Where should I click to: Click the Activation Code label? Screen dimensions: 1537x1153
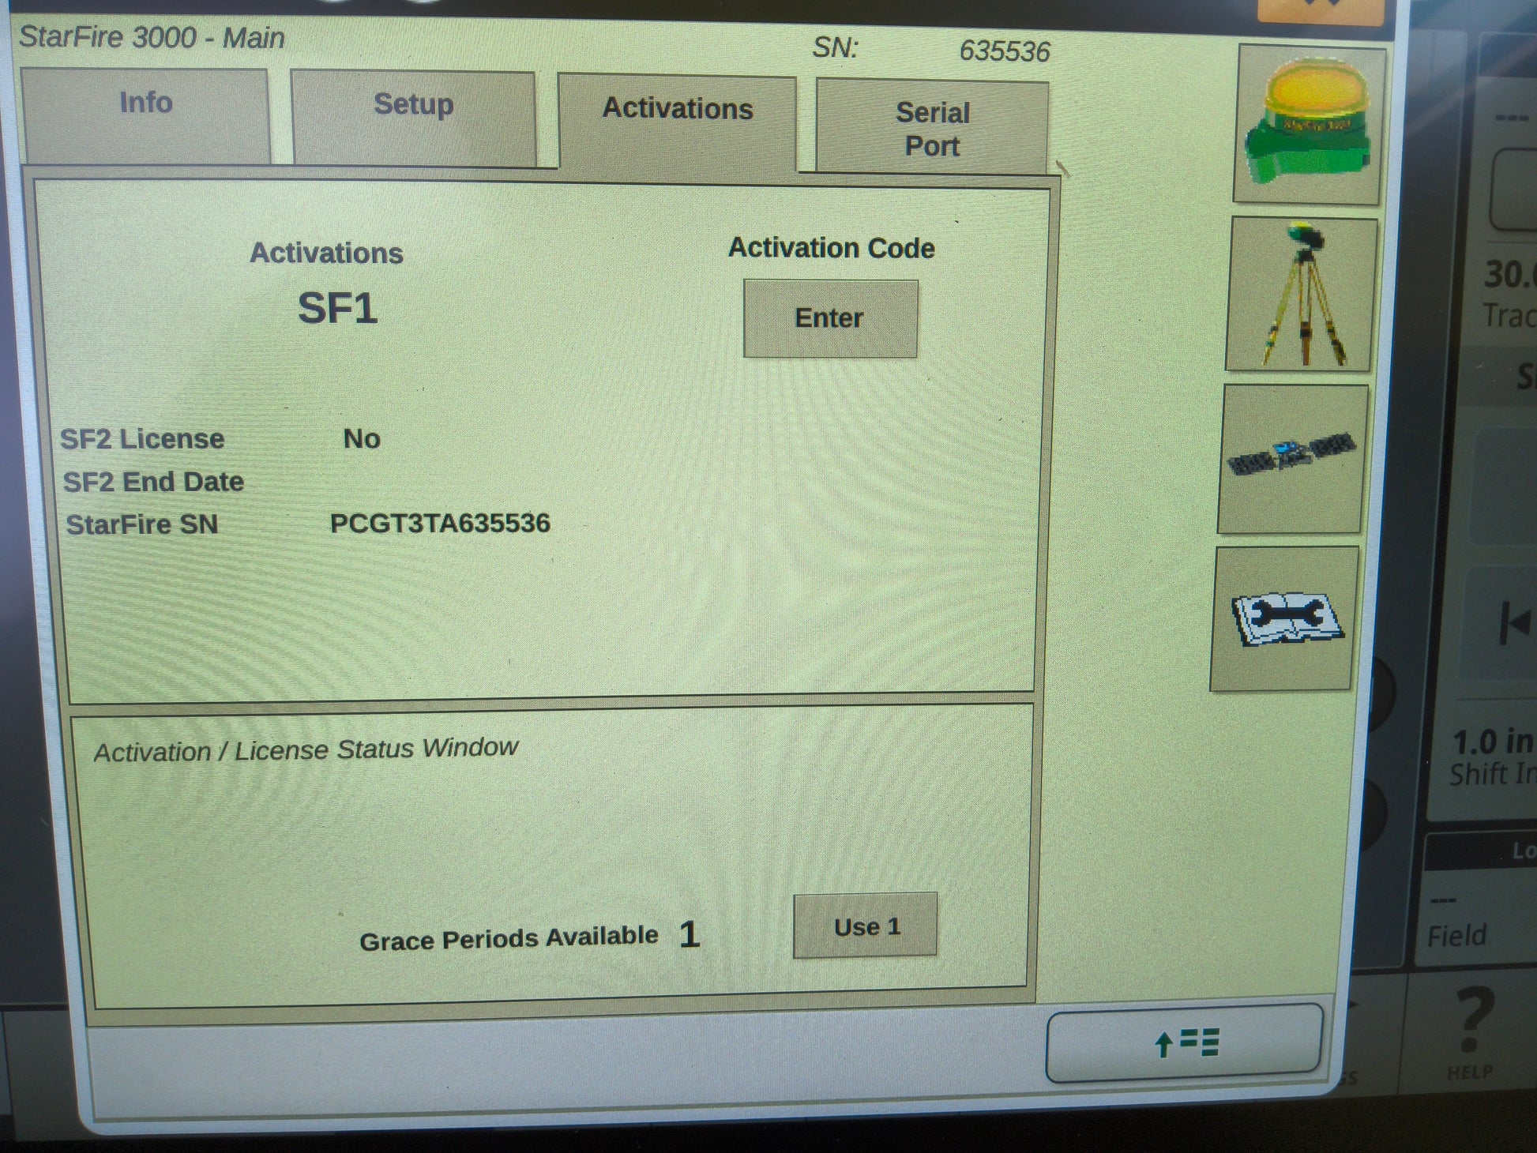click(831, 248)
